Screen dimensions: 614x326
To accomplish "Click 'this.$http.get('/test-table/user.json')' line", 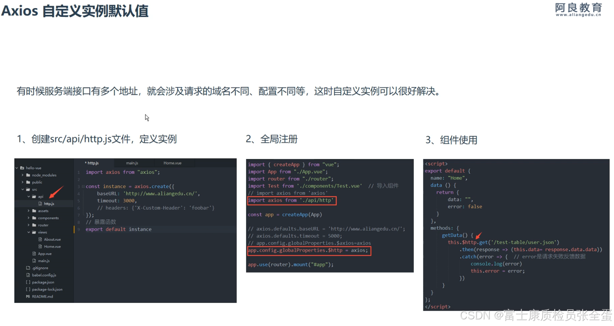I will 504,242.
